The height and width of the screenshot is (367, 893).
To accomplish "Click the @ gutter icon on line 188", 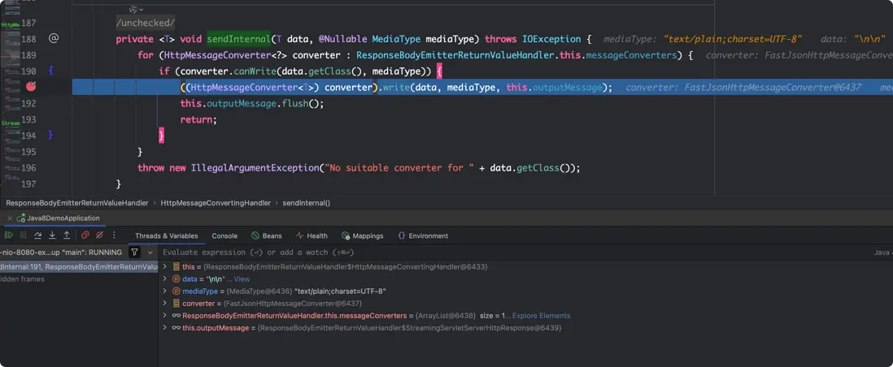I will click(x=54, y=39).
